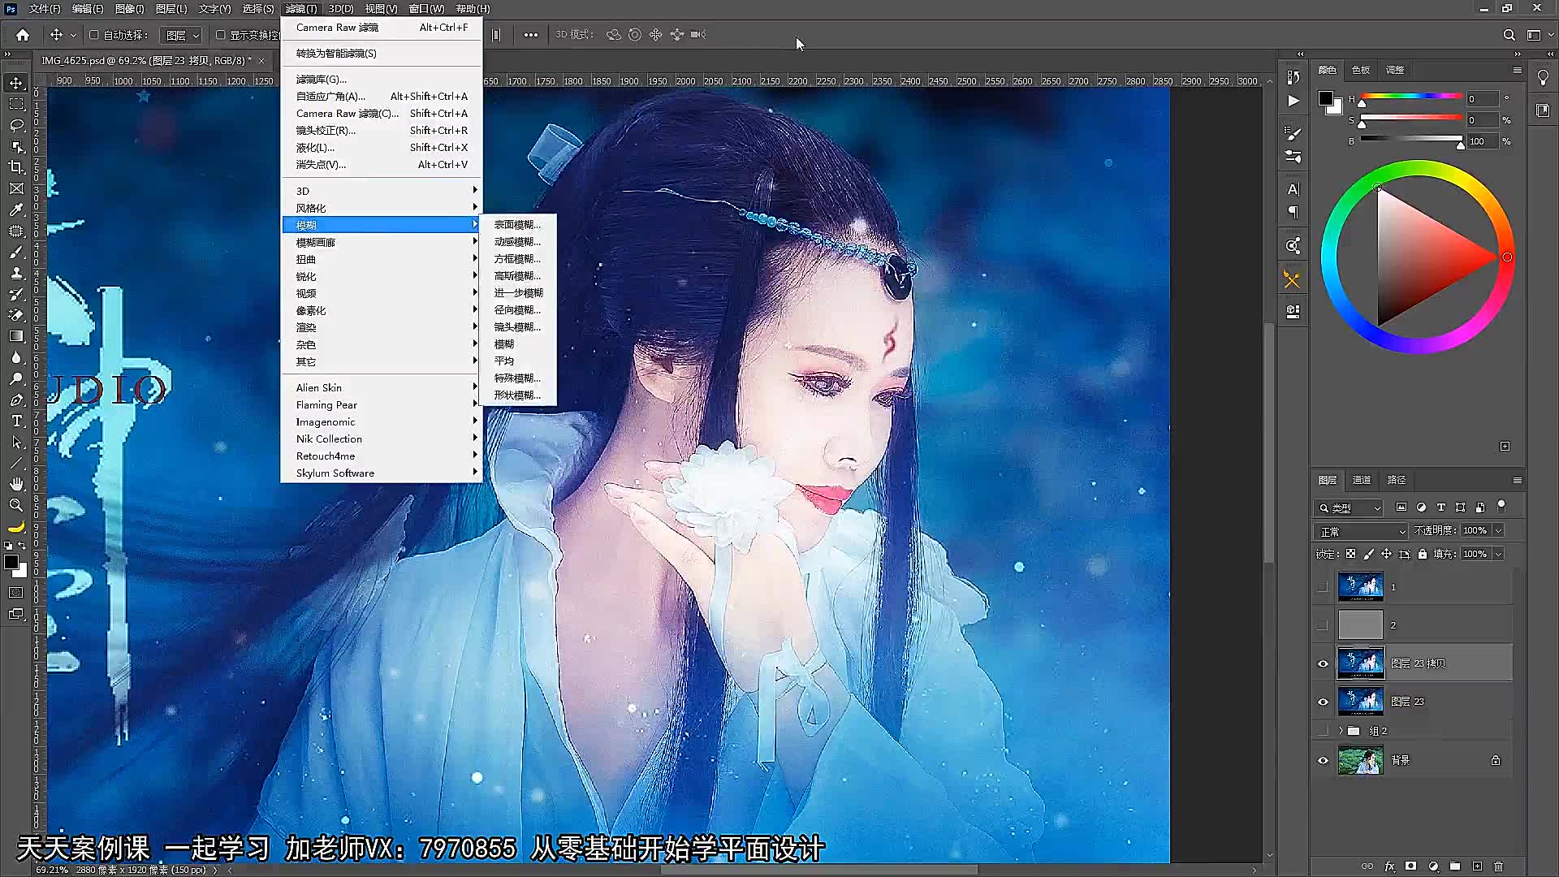The image size is (1559, 877).
Task: Switch to the 通道 tab
Action: [x=1362, y=480]
